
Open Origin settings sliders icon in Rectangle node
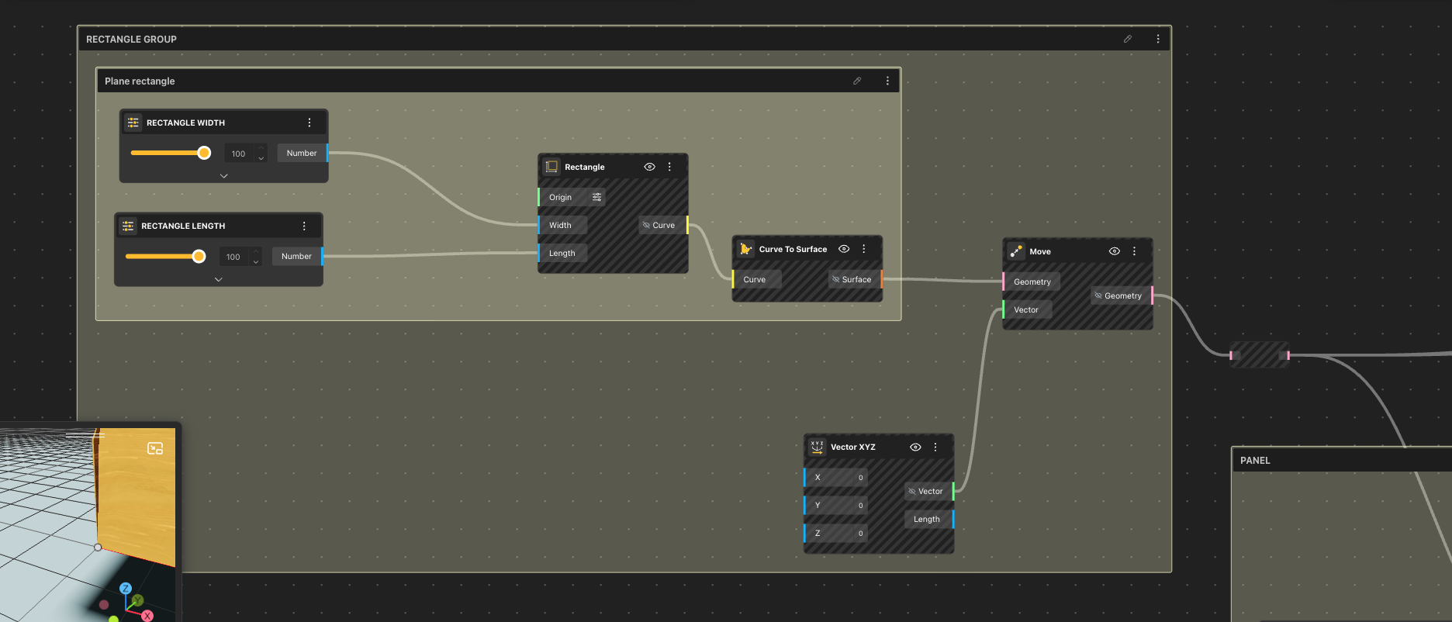pyautogui.click(x=596, y=197)
